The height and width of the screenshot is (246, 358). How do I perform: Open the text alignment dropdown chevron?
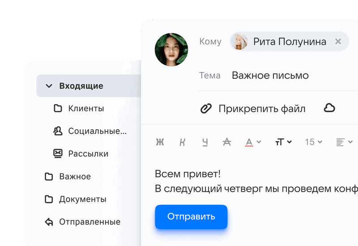[350, 142]
